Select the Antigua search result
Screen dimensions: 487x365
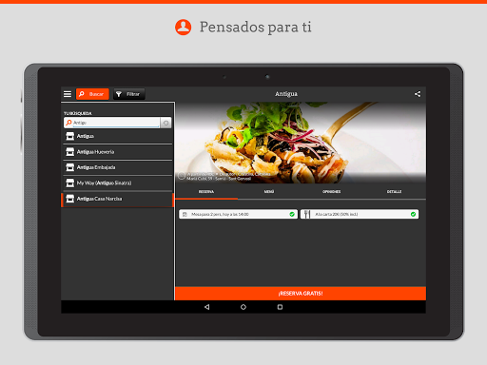(x=118, y=136)
